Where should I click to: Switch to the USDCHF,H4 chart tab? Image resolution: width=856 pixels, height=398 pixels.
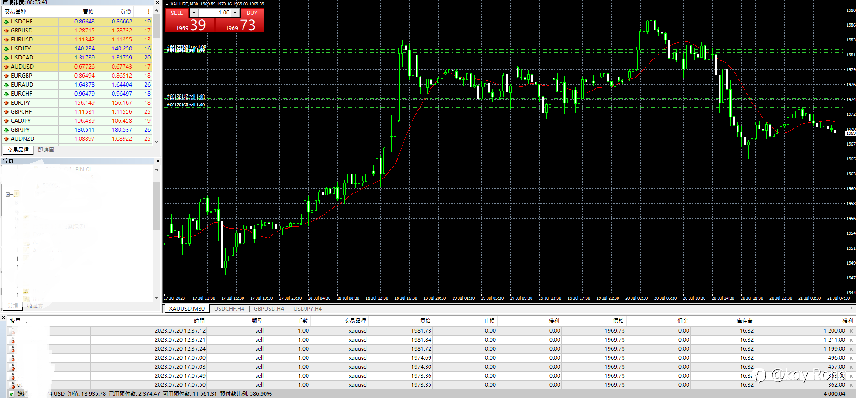click(x=229, y=309)
